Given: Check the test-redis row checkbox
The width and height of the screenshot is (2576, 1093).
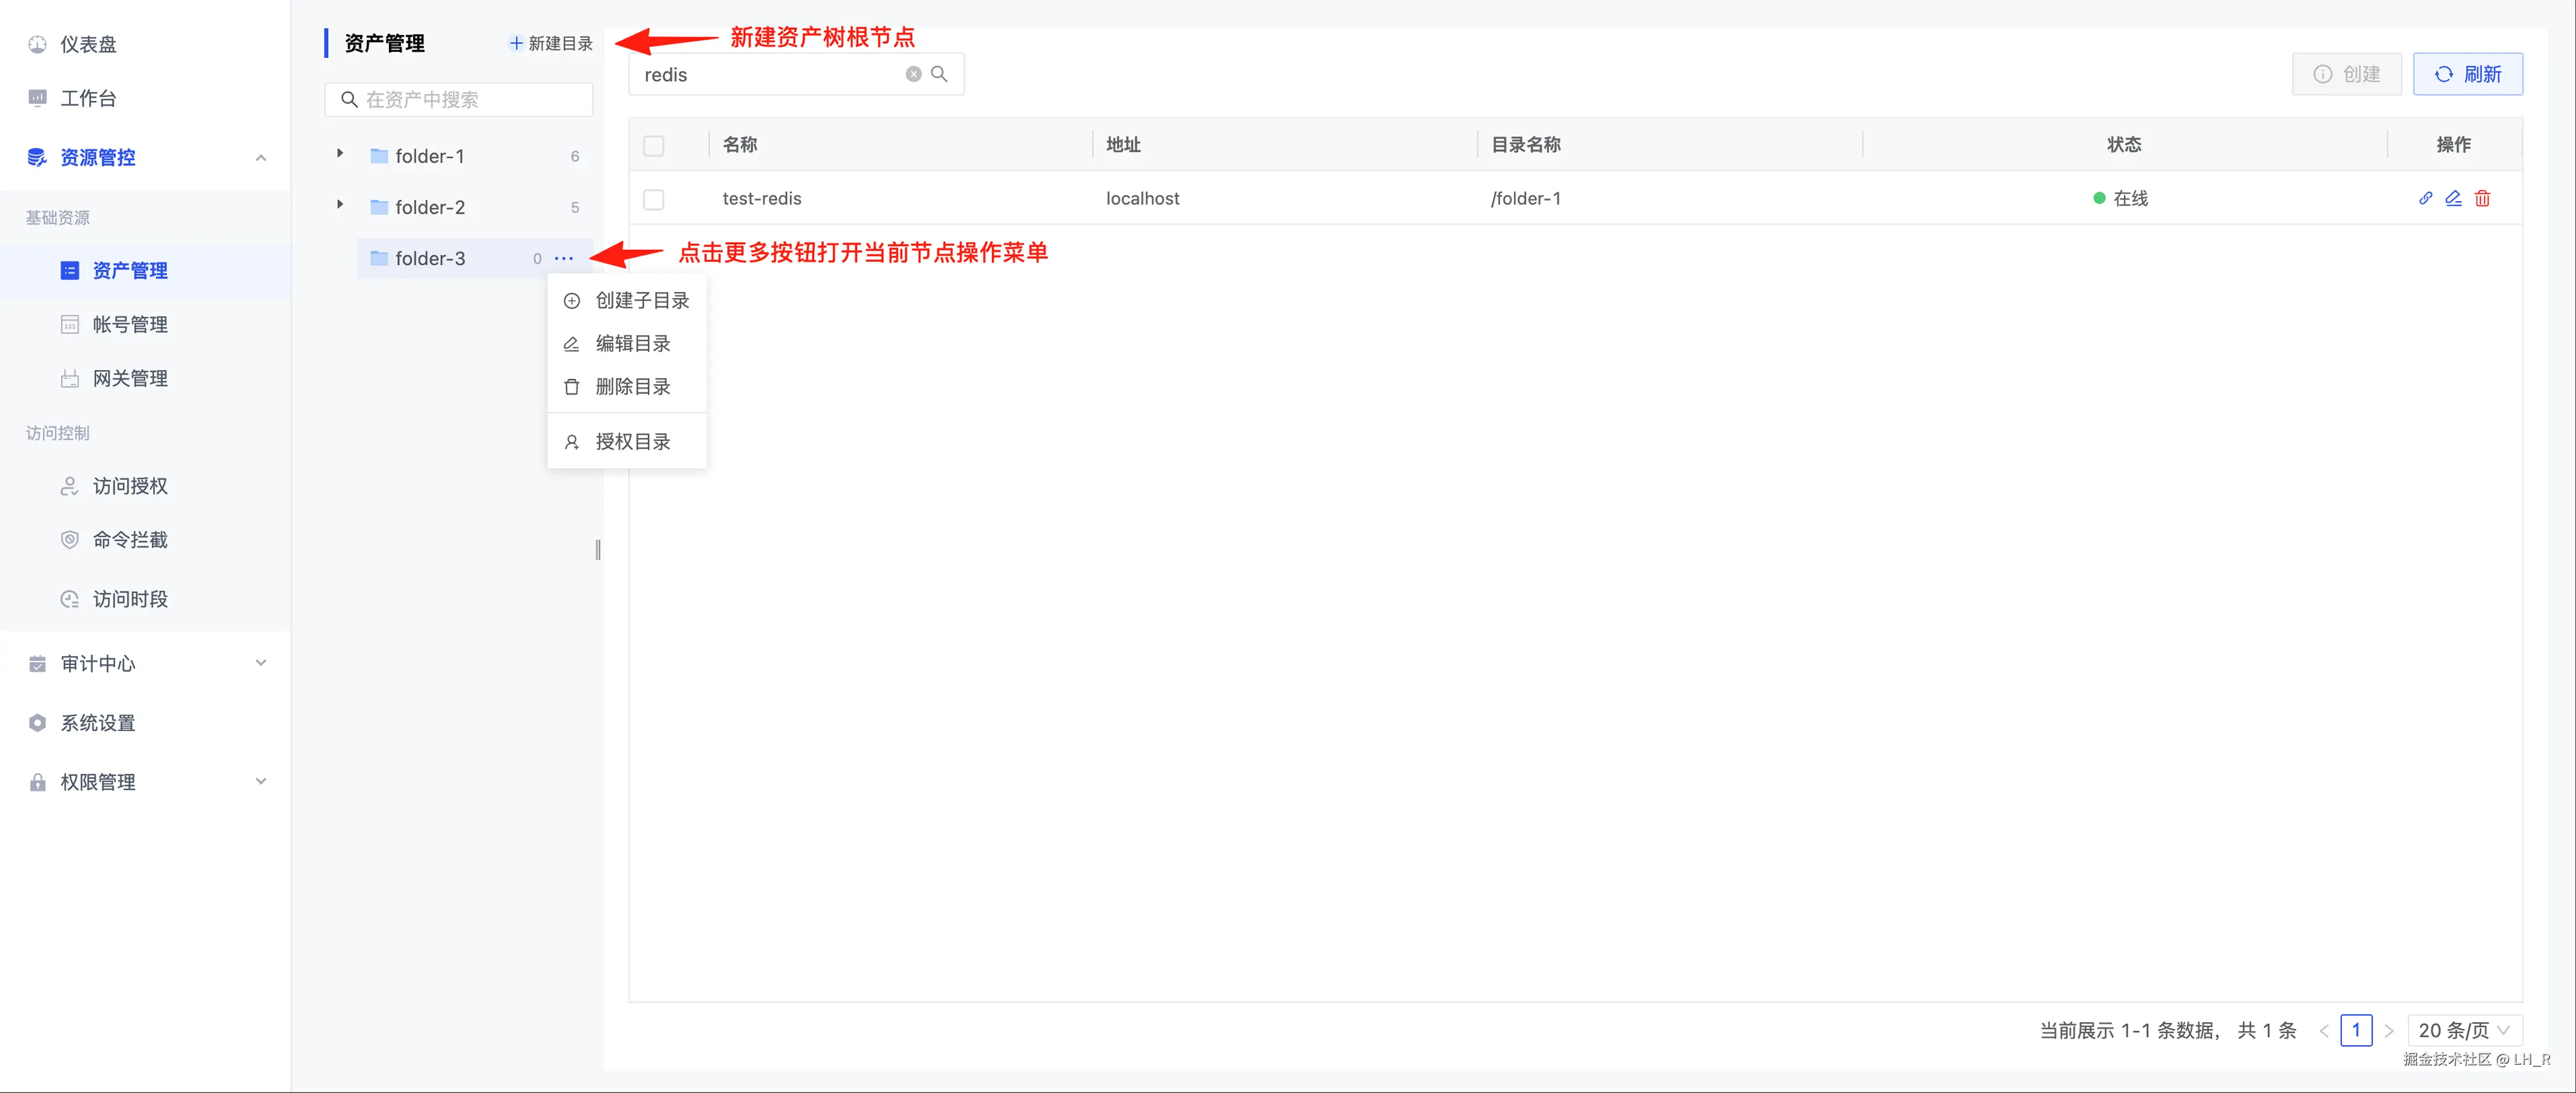Looking at the screenshot, I should [654, 199].
